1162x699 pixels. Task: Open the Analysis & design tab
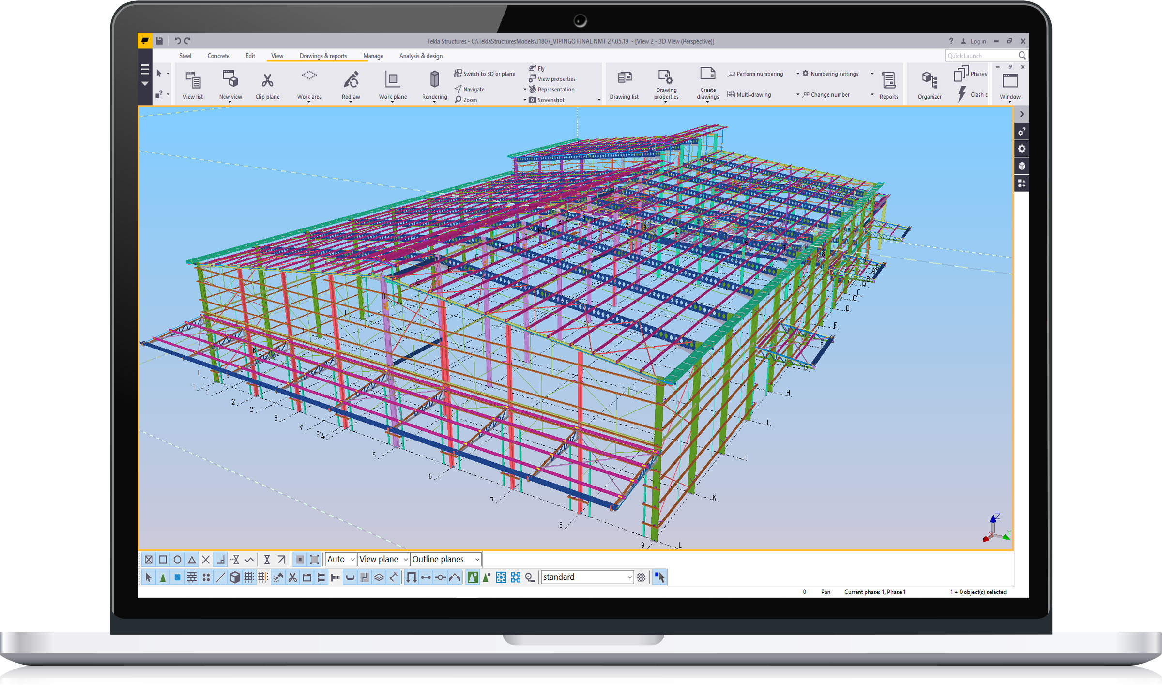click(x=421, y=56)
